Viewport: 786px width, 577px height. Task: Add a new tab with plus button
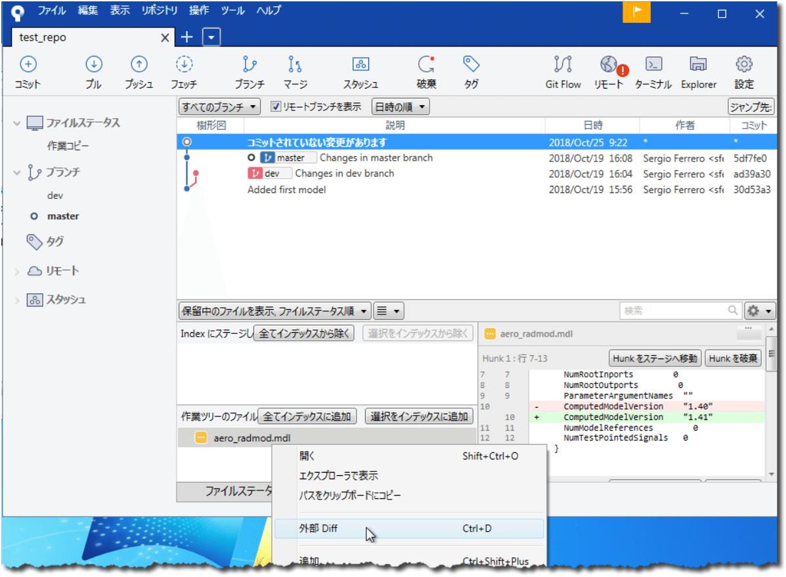(x=187, y=37)
